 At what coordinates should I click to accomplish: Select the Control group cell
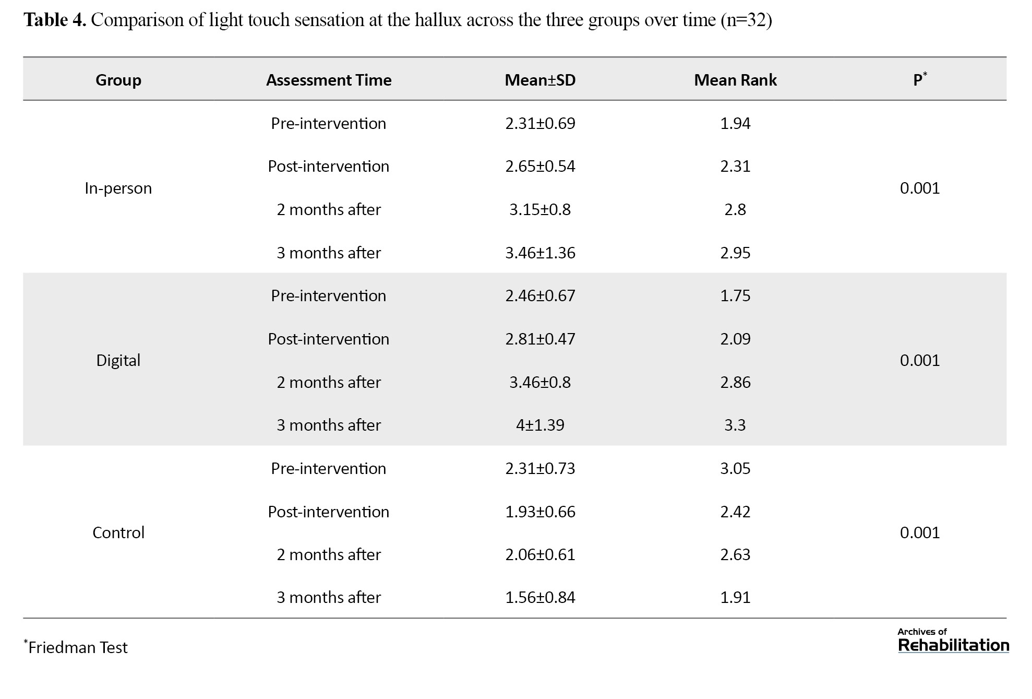[118, 532]
